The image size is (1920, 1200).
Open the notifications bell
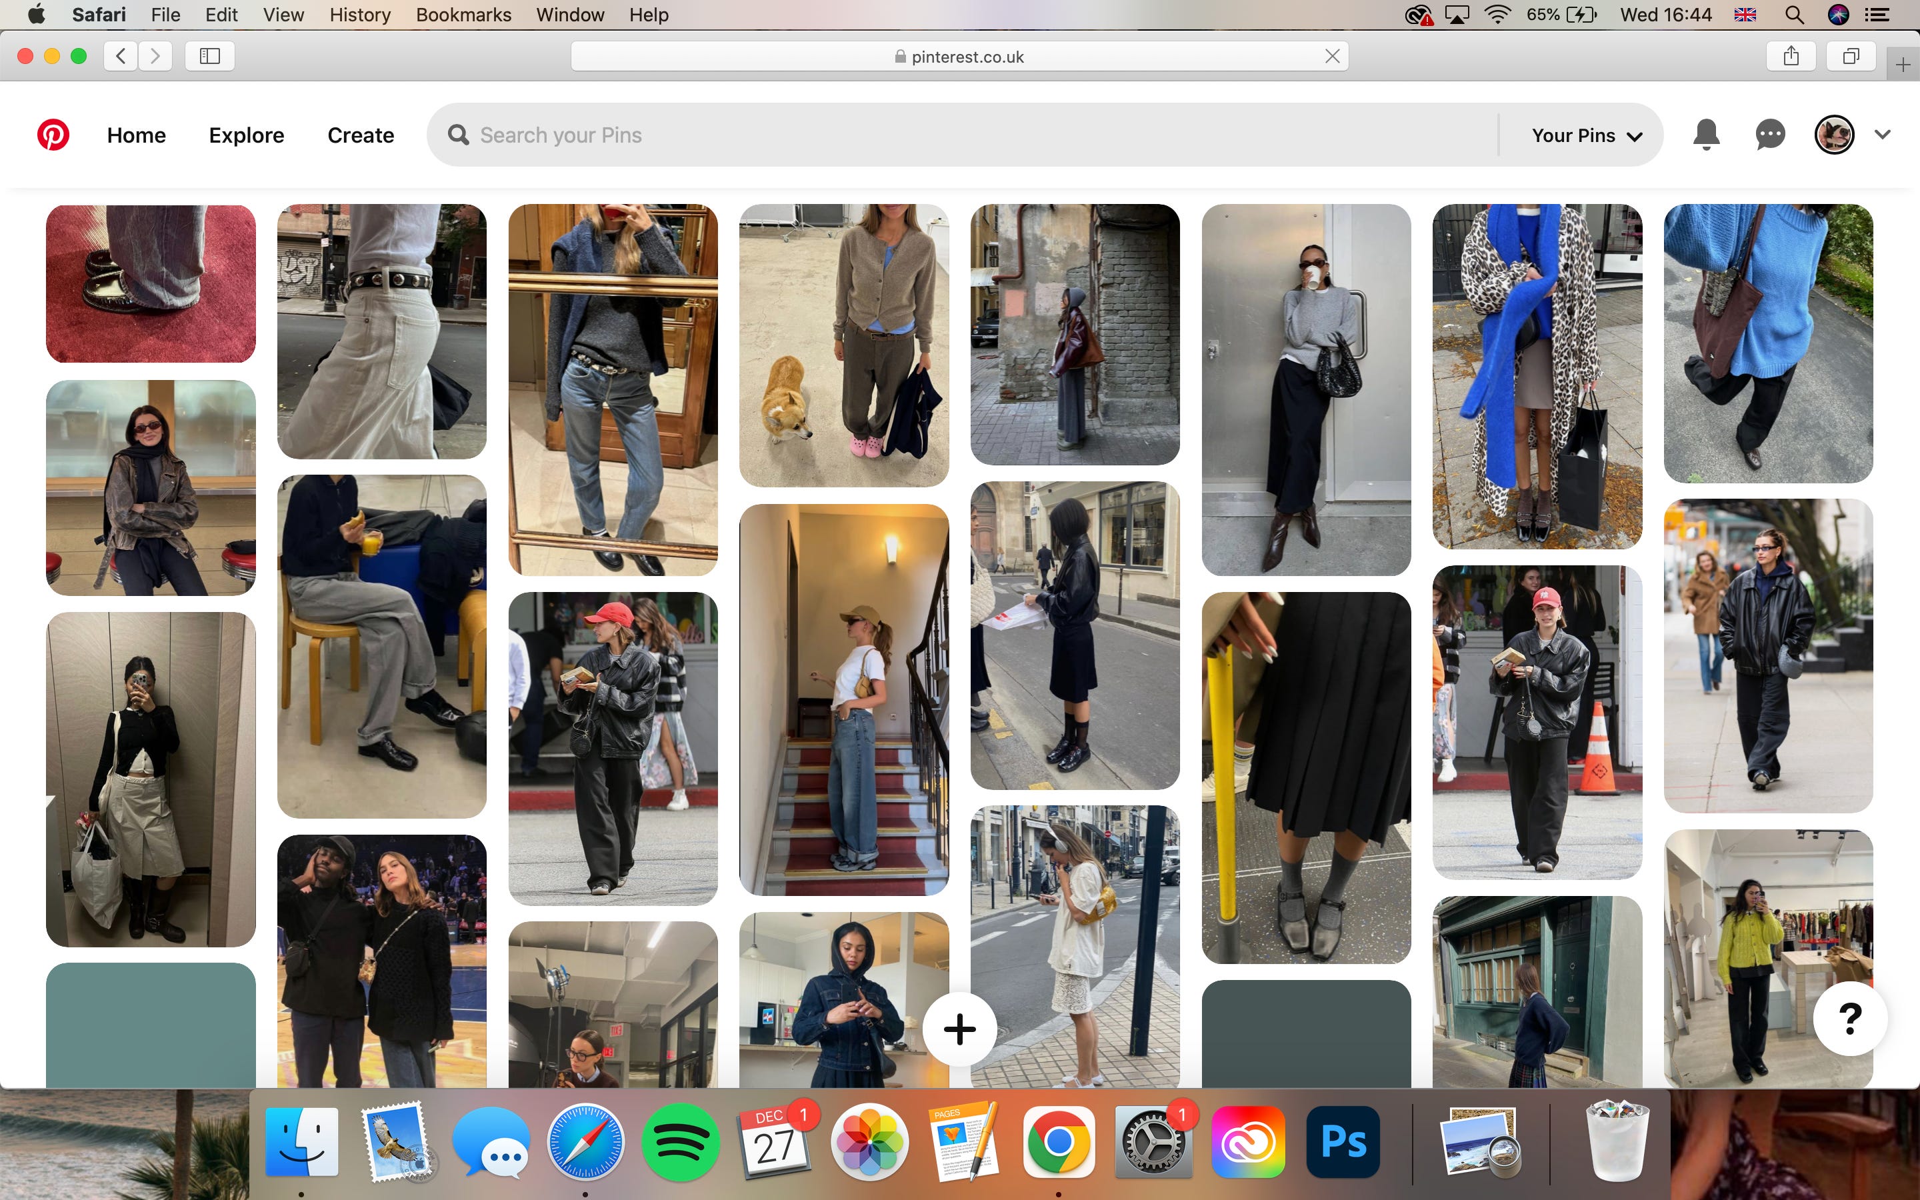[x=1706, y=135]
